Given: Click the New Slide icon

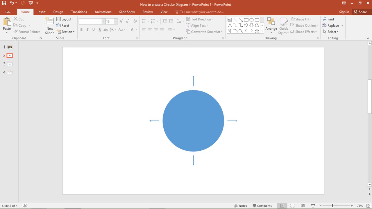Looking at the screenshot, I should [x=50, y=21].
